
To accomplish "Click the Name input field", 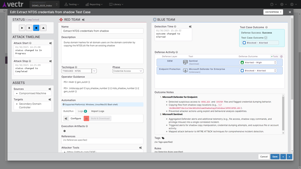I will (x=102, y=31).
